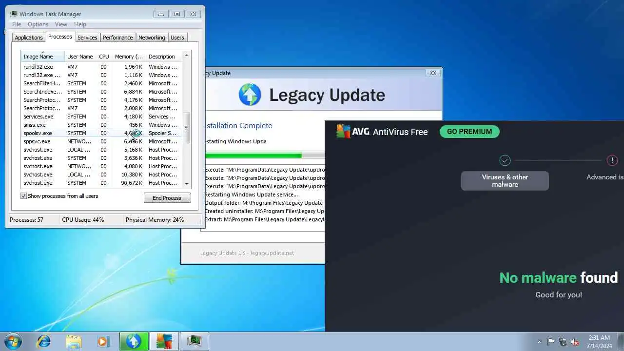This screenshot has width=624, height=351.
Task: Click Physical Memory: 24% status entry
Action: click(x=155, y=220)
